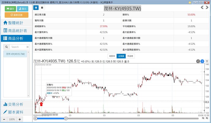This screenshot has width=211, height=123.
Task: Click the 茂林-KY(4935.TW) page title
Action: (122, 8)
